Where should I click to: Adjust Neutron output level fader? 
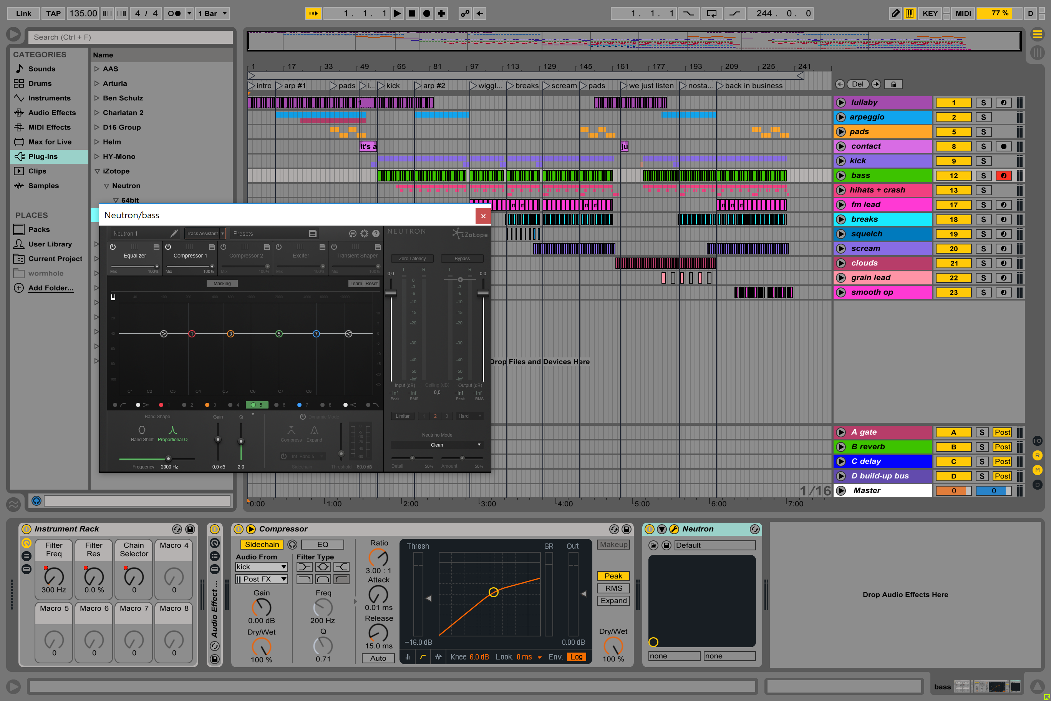click(x=483, y=293)
